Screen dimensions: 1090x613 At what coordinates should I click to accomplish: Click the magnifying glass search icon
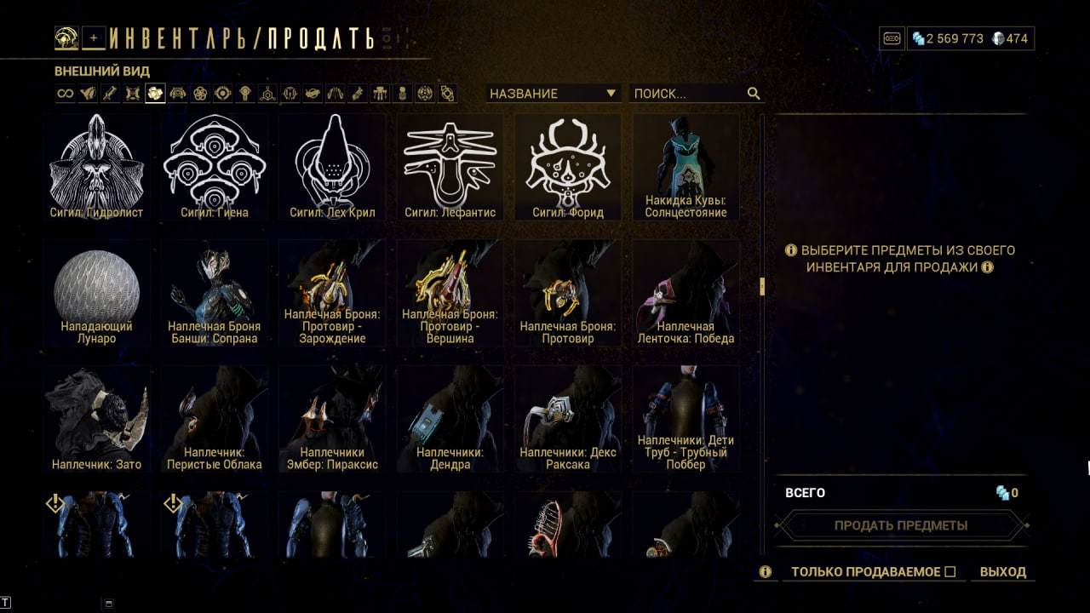tap(754, 94)
